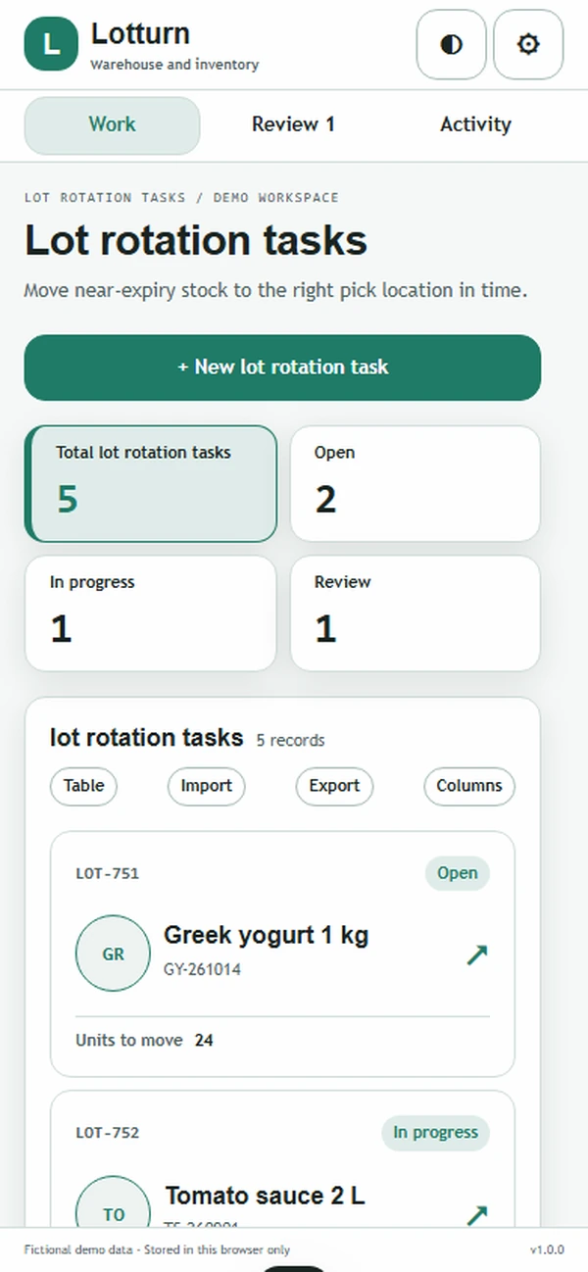Switch to the Activity tab
Viewport: 588px width, 1272px height.
(x=475, y=124)
